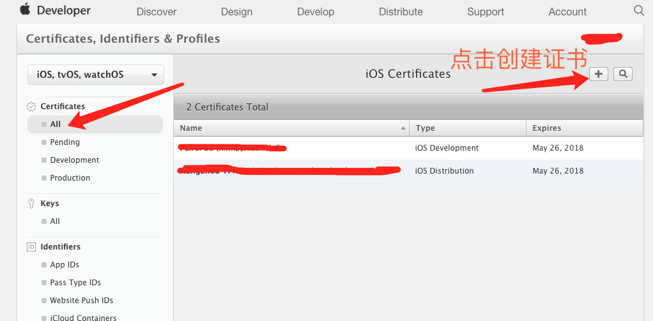This screenshot has width=653, height=321.
Task: Click the Certificates badge icon in sidebar
Action: [31, 107]
